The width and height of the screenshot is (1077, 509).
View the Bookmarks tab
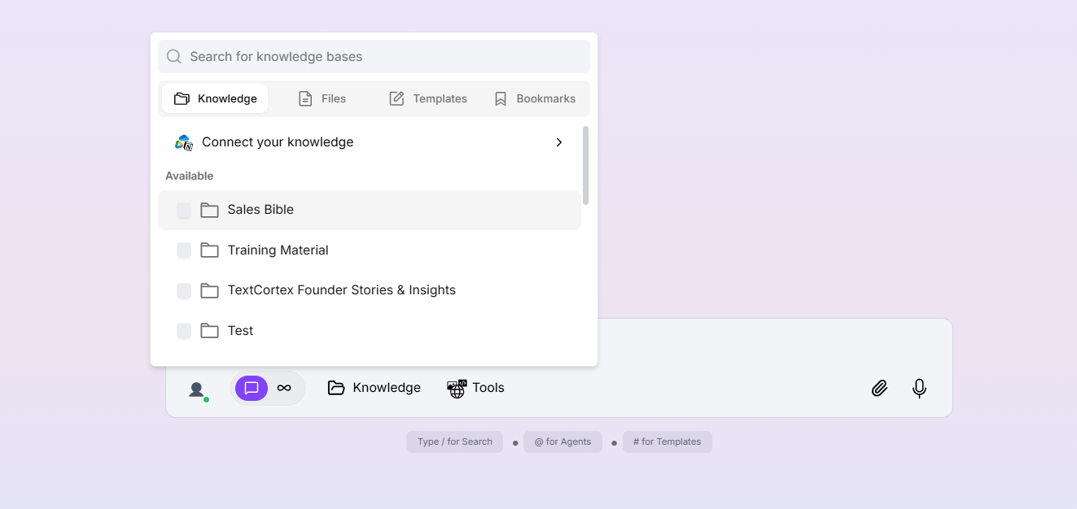tap(535, 98)
